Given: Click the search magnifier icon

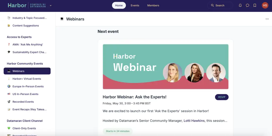Looking at the screenshot, I should coord(212,5).
